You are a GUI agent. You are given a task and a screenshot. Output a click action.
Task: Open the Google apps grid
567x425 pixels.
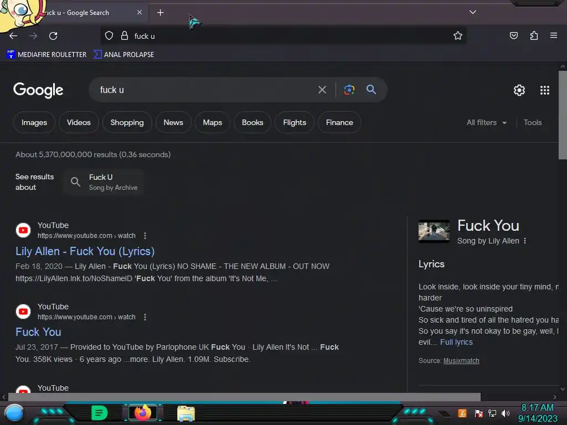click(545, 90)
